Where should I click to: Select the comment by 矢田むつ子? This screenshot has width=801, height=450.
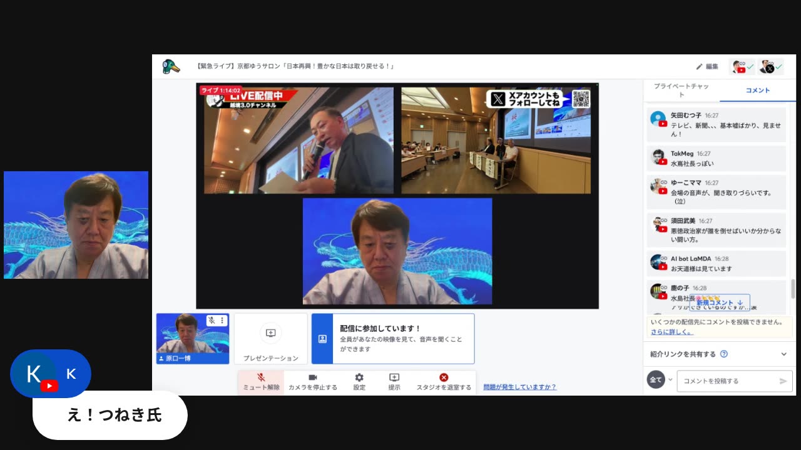point(716,125)
